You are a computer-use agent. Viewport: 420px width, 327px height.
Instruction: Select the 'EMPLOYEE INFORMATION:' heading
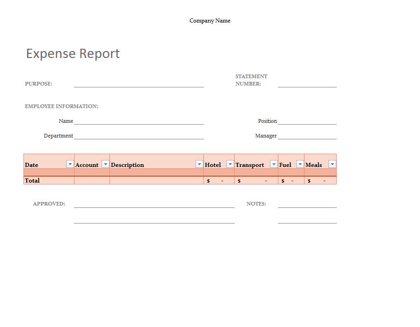coord(62,106)
